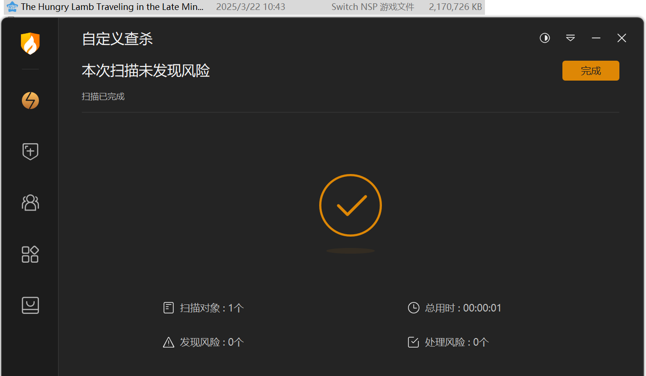This screenshot has height=376, width=646.
Task: Click the handled risks checkbox icon
Action: click(414, 342)
